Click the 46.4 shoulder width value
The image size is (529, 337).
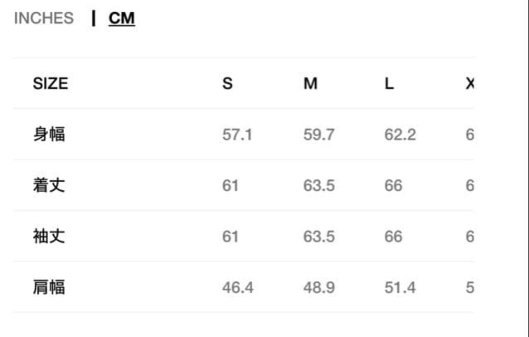click(238, 288)
